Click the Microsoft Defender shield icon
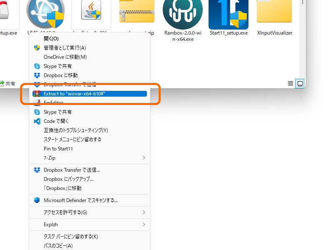 click(x=37, y=200)
